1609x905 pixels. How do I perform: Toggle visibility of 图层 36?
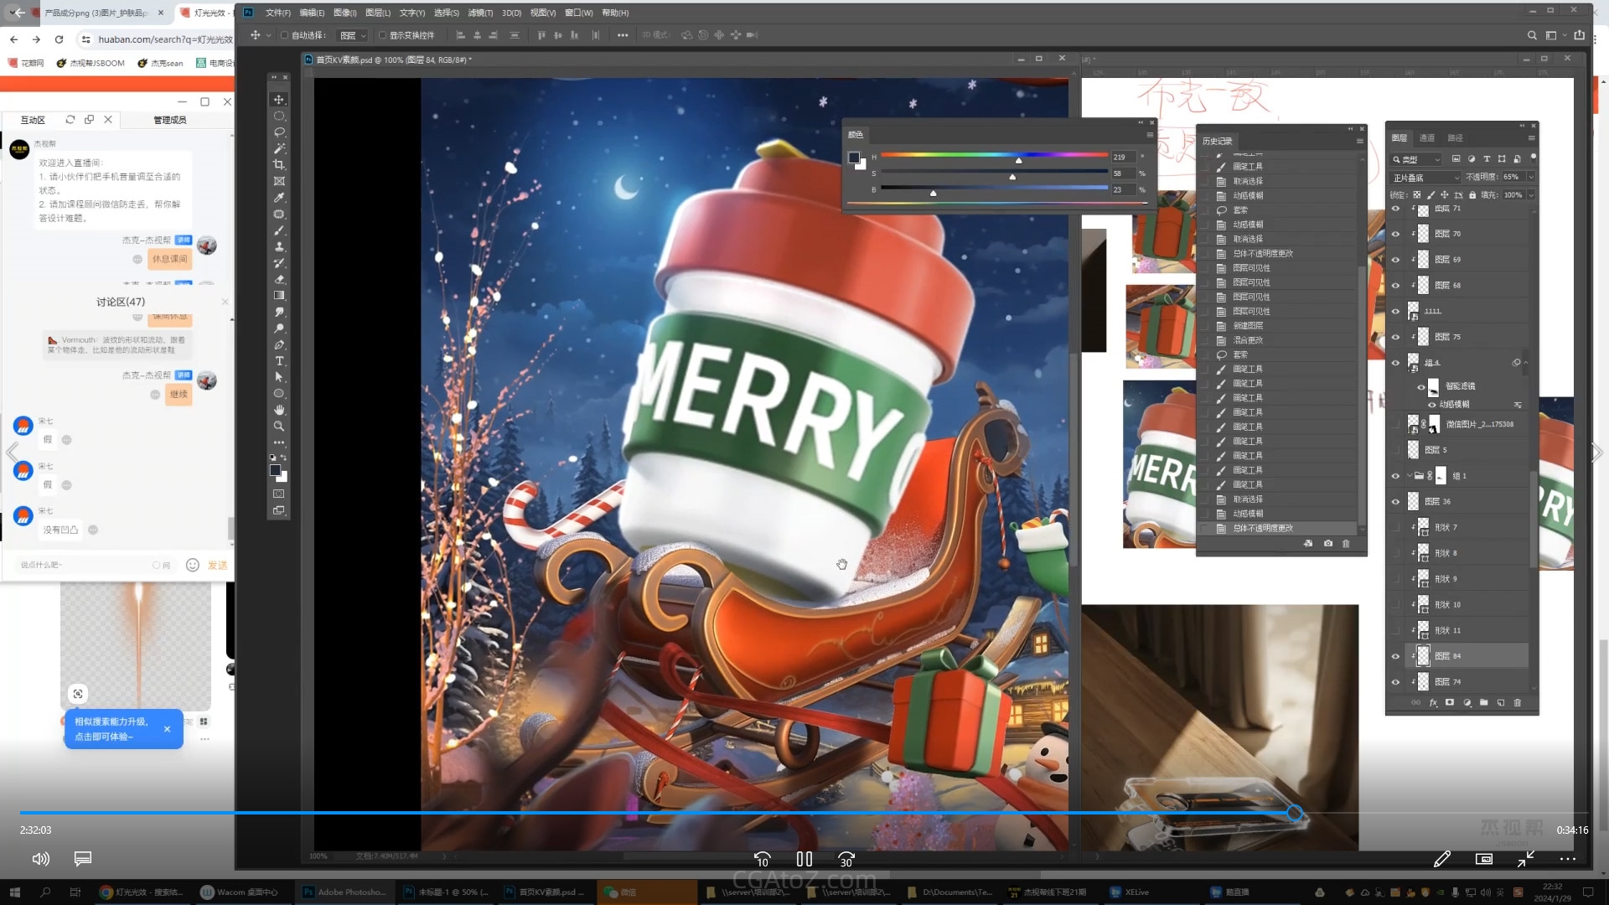coord(1395,502)
